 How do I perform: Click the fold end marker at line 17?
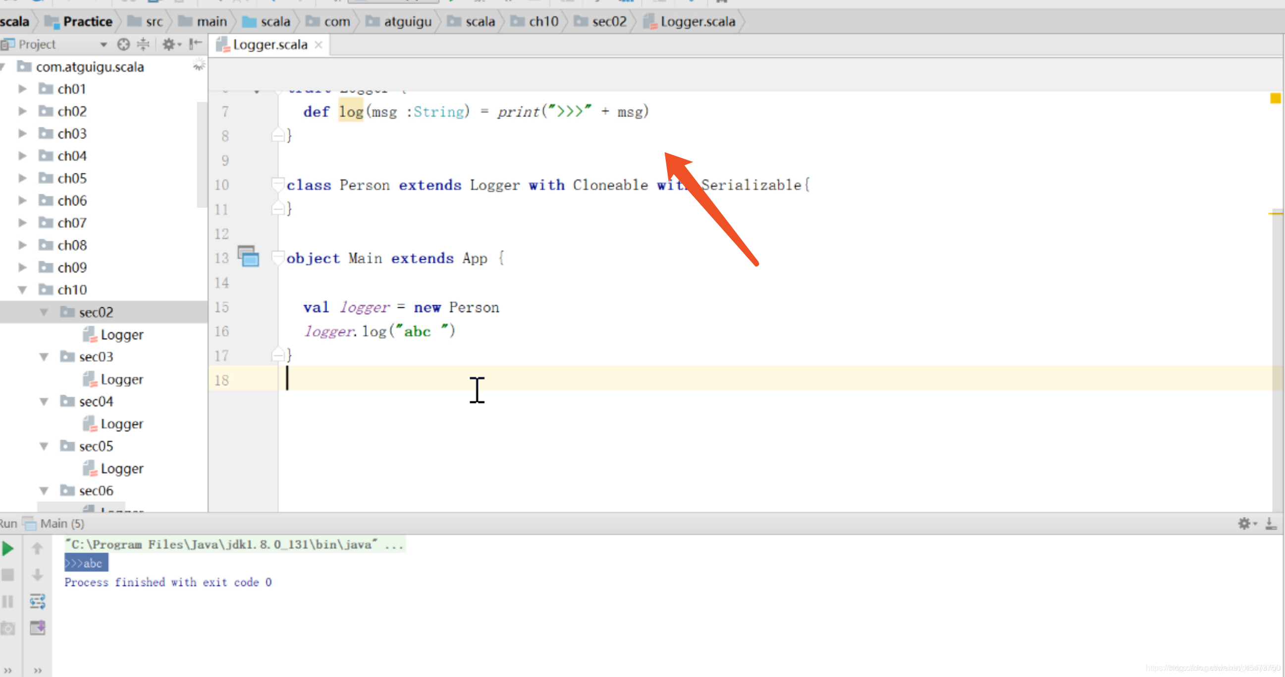(278, 355)
